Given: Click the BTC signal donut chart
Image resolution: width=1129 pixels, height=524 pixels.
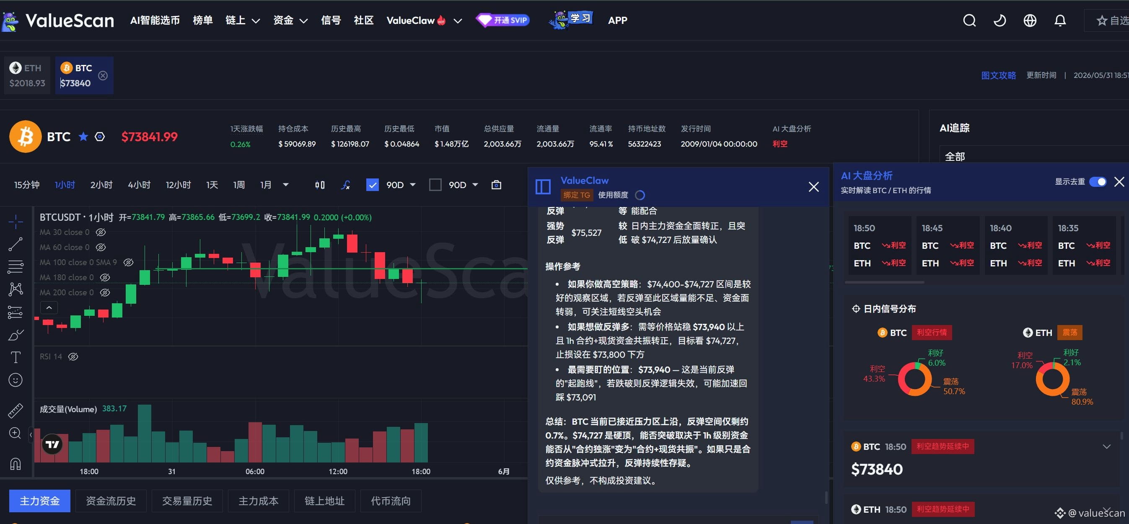Looking at the screenshot, I should (915, 379).
